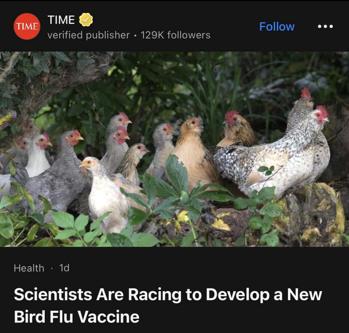This screenshot has height=333, width=349.
Task: View the 129K followers count
Action: pyautogui.click(x=176, y=35)
